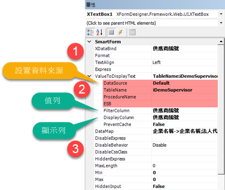225x190 pixels.
Task: Open the parent HTML elements dropdown
Action: 221,23
